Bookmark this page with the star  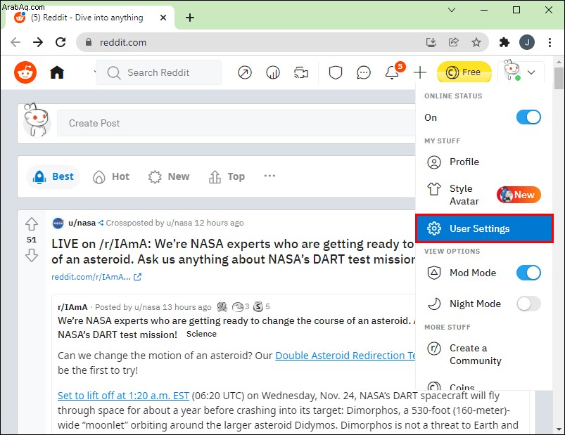[x=476, y=42]
